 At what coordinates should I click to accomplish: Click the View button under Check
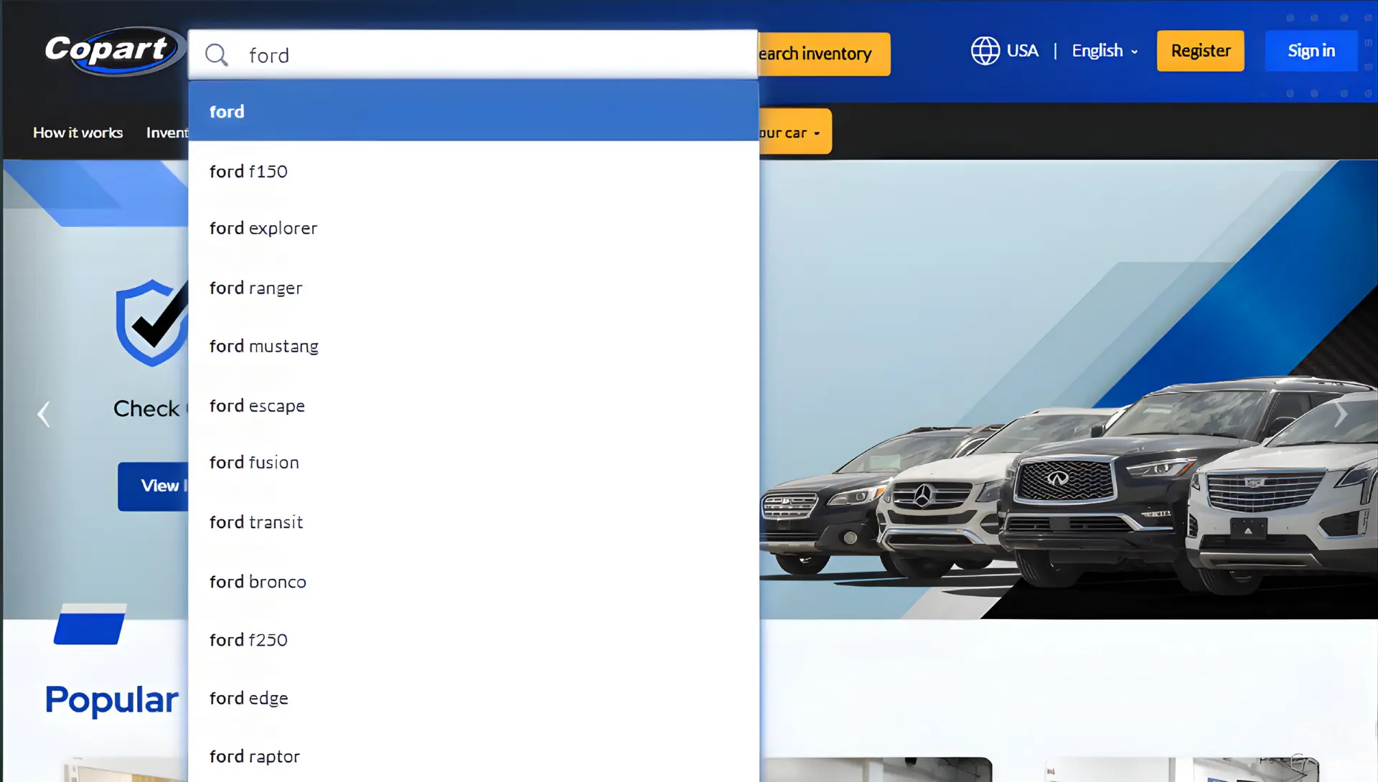154,486
